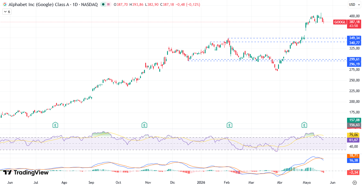Click the 175,00 price scale label
This screenshot has height=186, width=362.
pyautogui.click(x=355, y=112)
